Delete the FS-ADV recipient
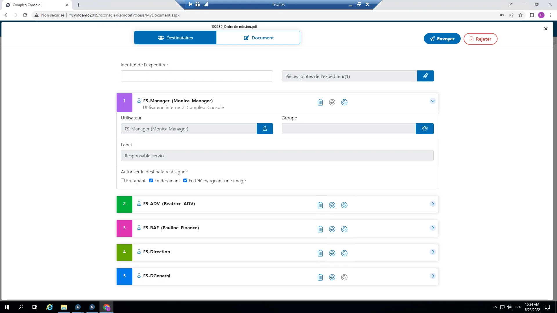 coord(320,205)
